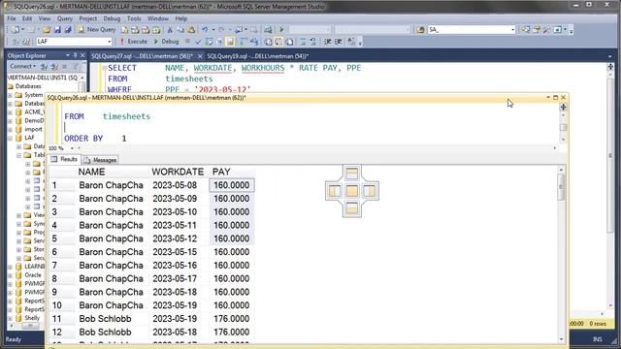Open the LAF database selector dropdown

(x=110, y=42)
